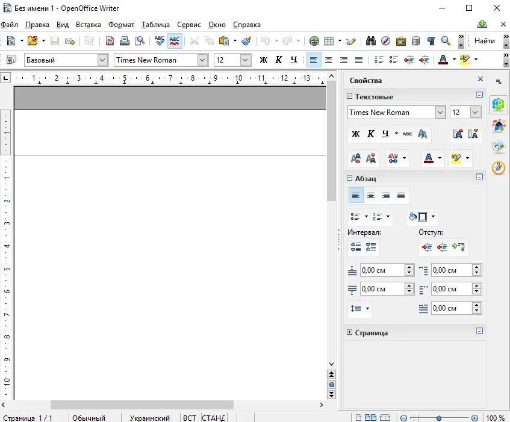Open toolbar font size dropdown

(245, 60)
